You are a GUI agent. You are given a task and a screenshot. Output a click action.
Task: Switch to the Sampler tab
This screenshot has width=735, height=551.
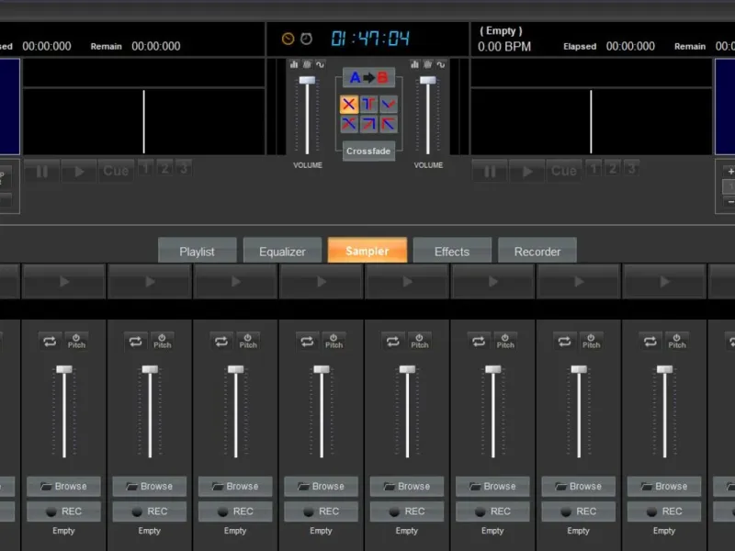[x=367, y=251]
